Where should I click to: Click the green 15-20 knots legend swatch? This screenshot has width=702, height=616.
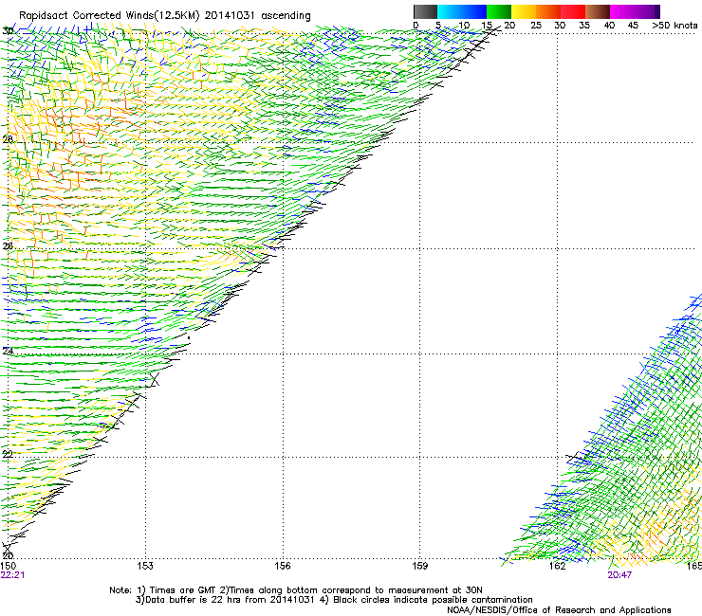499,11
